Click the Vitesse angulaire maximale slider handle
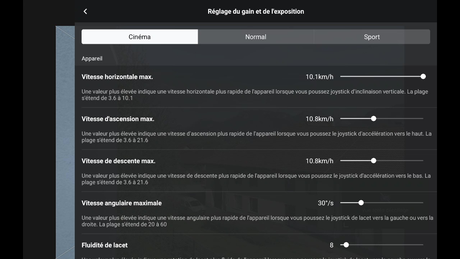This screenshot has height=259, width=460. tap(361, 203)
